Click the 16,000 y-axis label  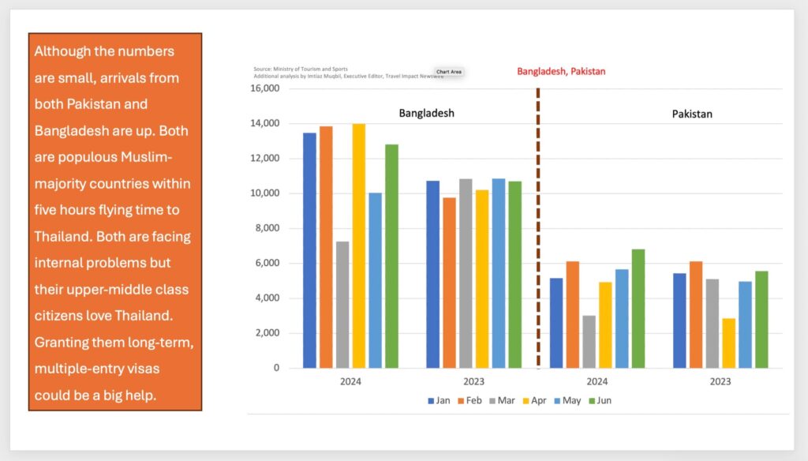tap(264, 88)
